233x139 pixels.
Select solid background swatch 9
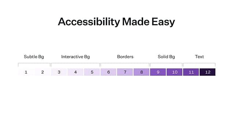158,72
